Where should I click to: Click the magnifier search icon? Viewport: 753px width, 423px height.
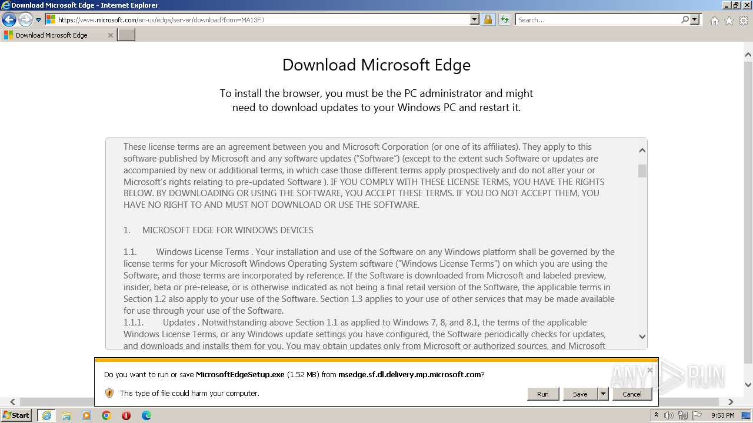coord(685,19)
